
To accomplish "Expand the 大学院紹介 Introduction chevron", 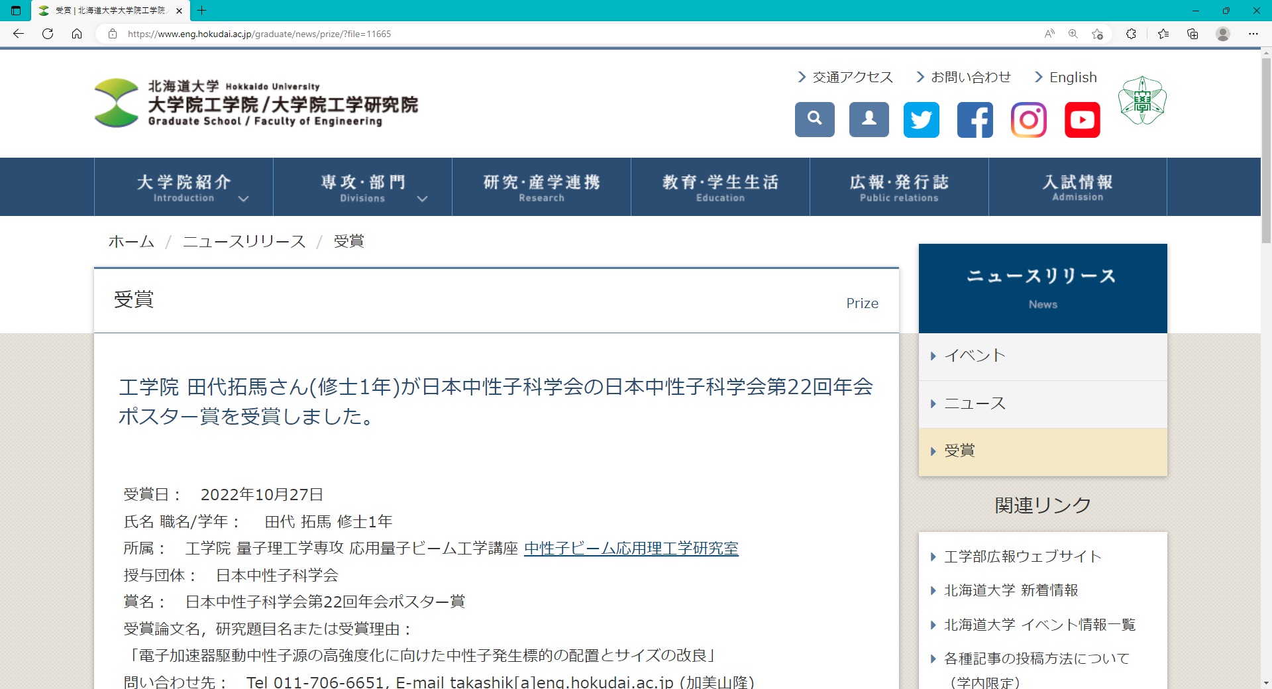I will point(243,199).
